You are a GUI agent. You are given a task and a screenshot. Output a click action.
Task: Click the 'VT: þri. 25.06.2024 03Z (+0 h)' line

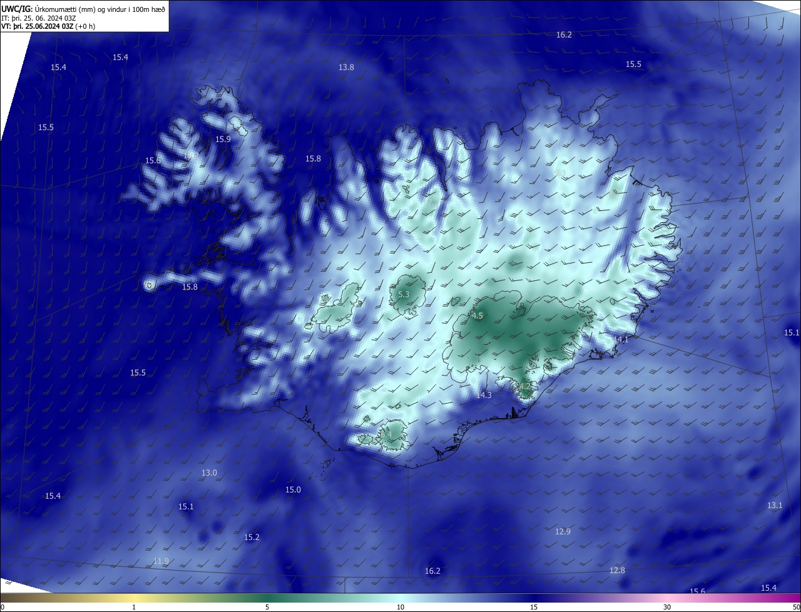click(48, 26)
